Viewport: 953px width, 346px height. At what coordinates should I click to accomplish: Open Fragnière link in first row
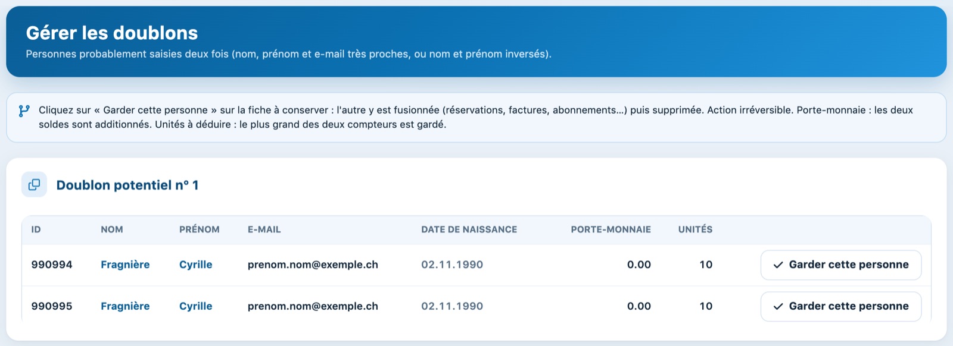(125, 265)
